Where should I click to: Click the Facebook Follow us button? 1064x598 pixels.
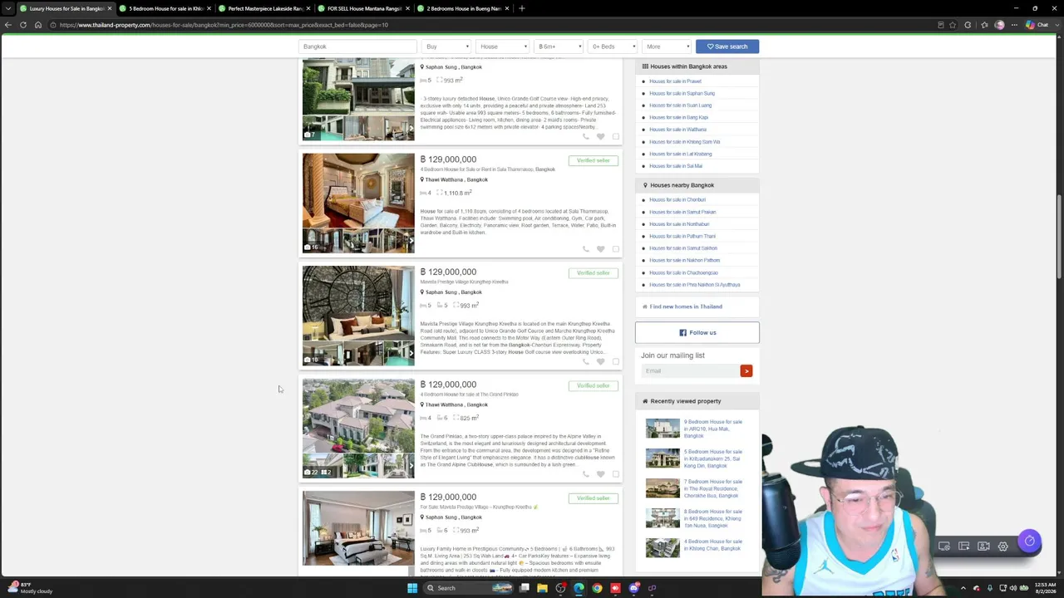697,333
